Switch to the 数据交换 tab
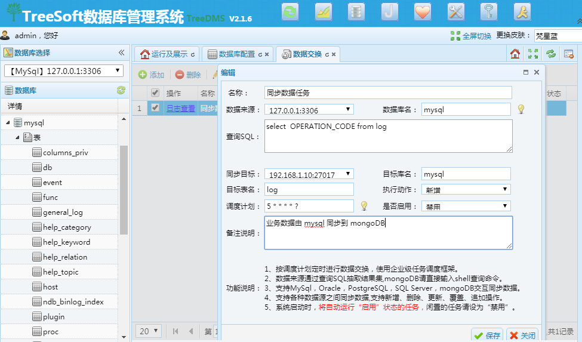582x342 pixels. pyautogui.click(x=307, y=54)
